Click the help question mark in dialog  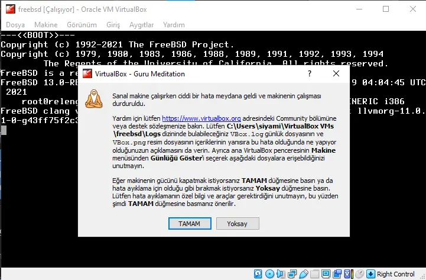click(310, 73)
